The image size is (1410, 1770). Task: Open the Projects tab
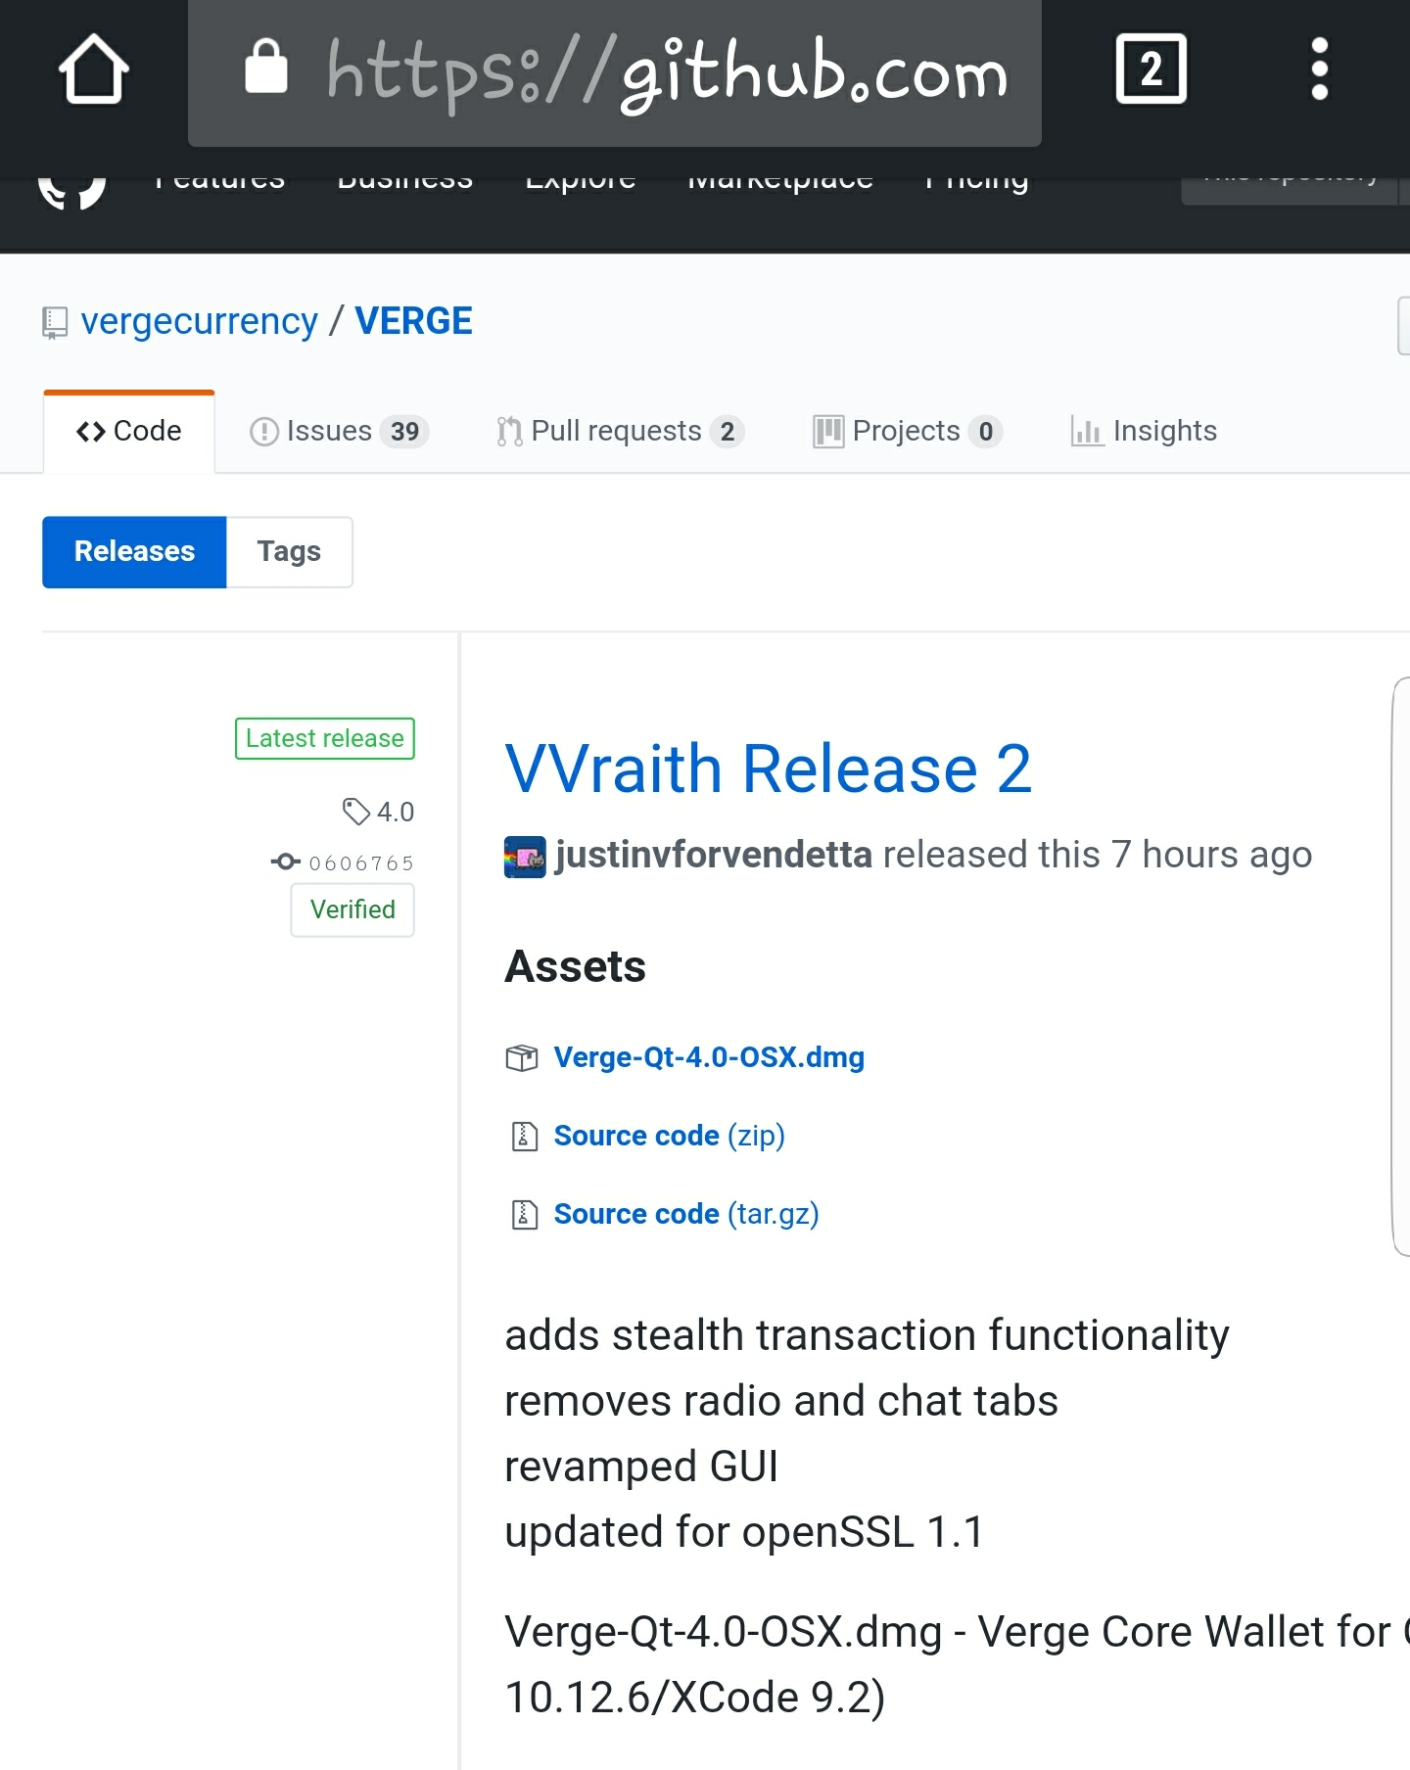click(x=908, y=431)
